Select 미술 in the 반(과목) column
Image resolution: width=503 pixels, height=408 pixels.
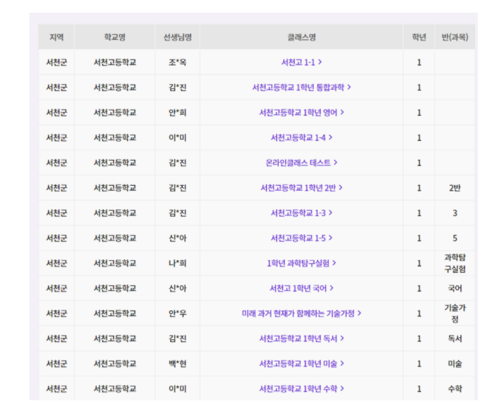[455, 364]
